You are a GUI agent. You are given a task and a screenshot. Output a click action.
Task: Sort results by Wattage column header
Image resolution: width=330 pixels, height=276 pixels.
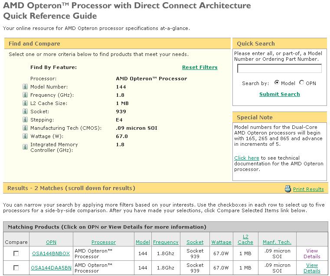pyautogui.click(x=221, y=242)
